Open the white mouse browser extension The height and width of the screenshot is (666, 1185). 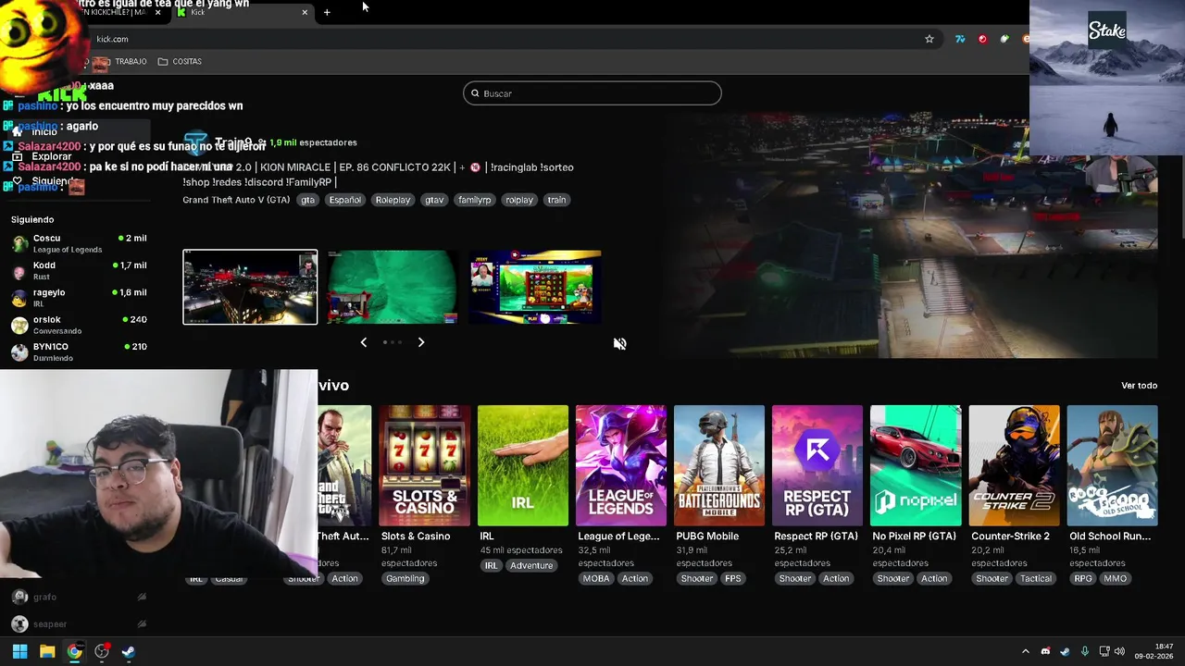pyautogui.click(x=1004, y=39)
